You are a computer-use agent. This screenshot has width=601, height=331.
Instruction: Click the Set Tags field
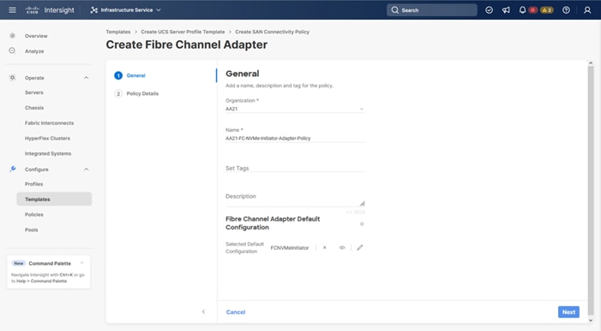[295, 168]
